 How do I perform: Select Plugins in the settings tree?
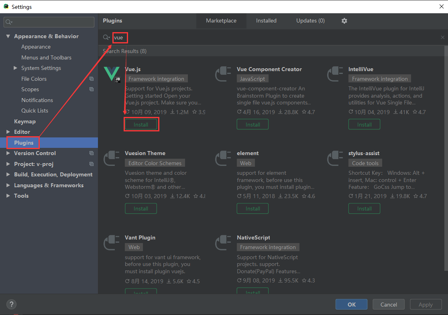24,143
